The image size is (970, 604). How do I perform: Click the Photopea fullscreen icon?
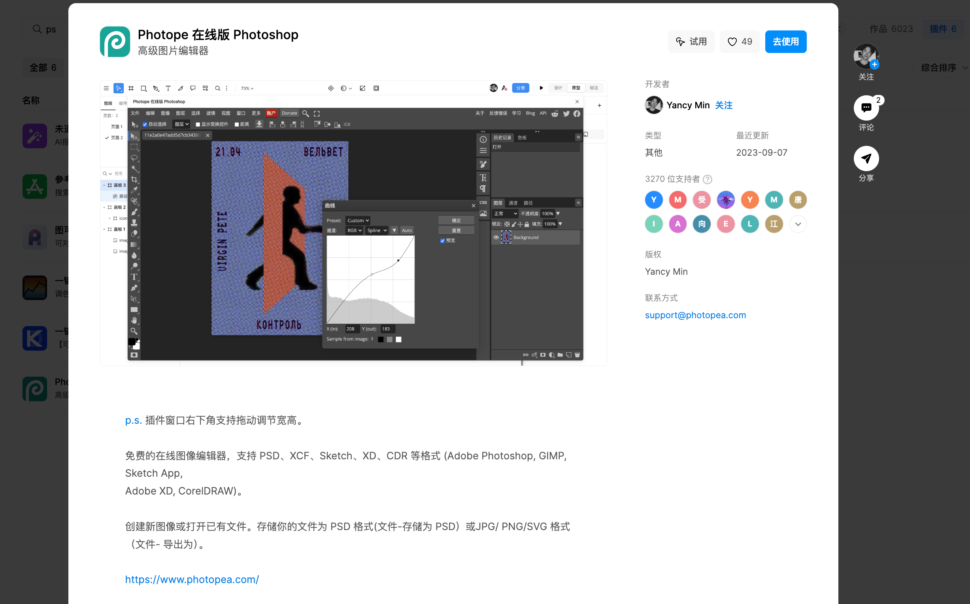[317, 113]
